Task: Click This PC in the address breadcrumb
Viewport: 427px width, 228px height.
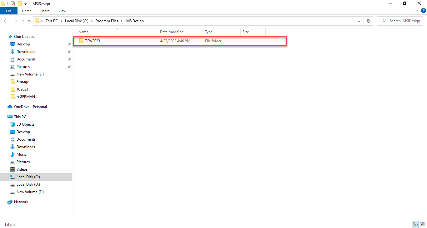Action: (x=51, y=21)
